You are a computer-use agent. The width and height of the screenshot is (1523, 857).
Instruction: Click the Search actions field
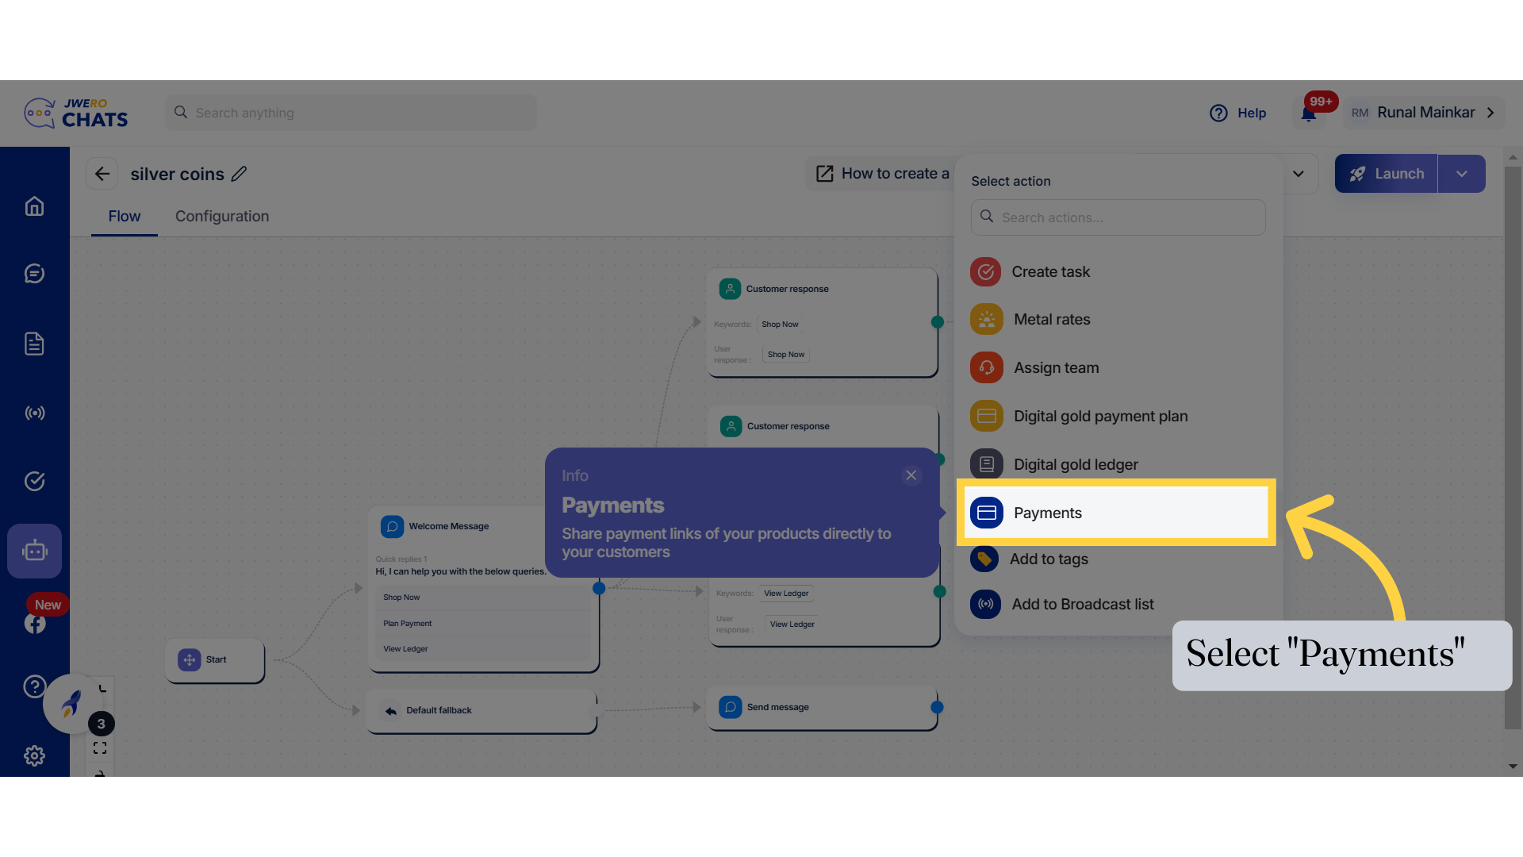pyautogui.click(x=1117, y=217)
